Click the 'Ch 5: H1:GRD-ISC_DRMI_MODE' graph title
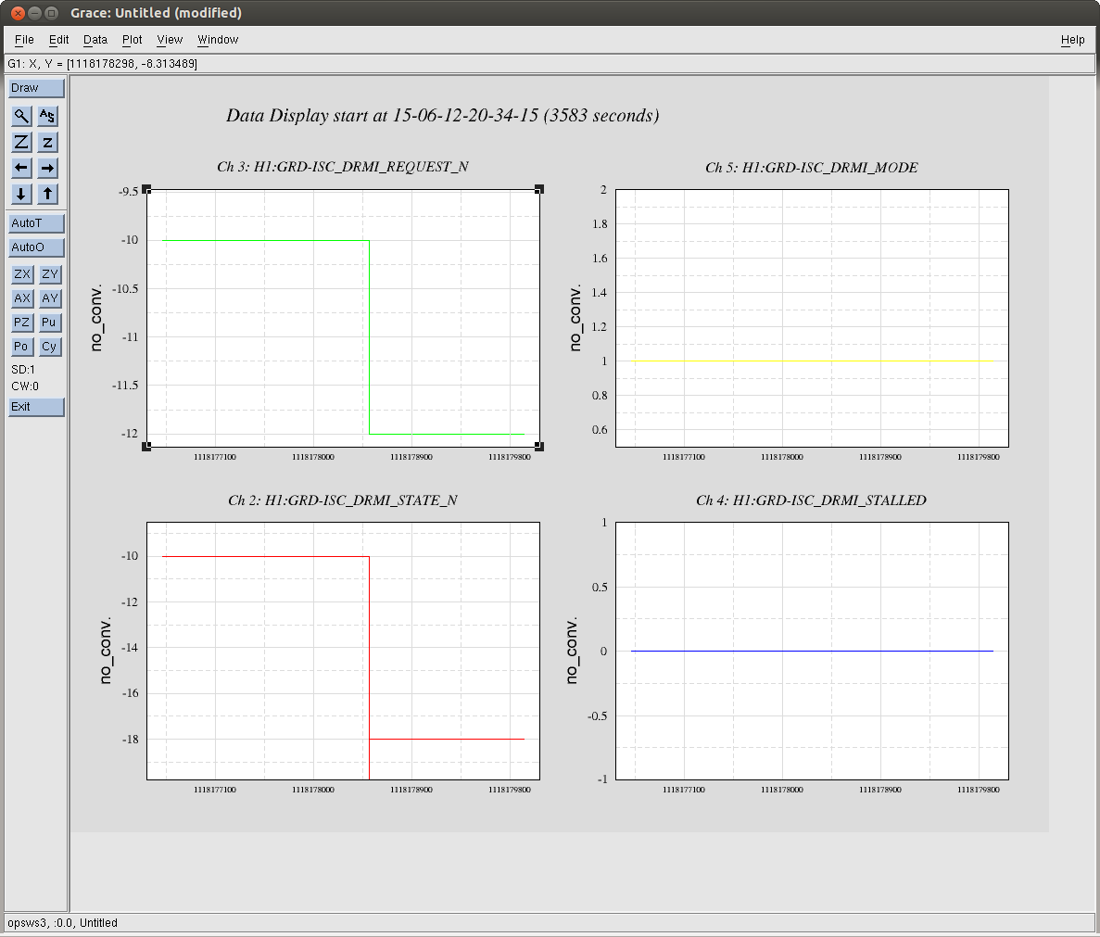Viewport: 1100px width, 937px height. coord(812,168)
